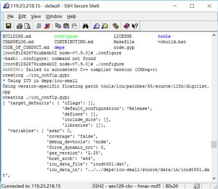218x189 pixels.
Task: Click the context help arrow-question icon
Action: tap(135, 26)
